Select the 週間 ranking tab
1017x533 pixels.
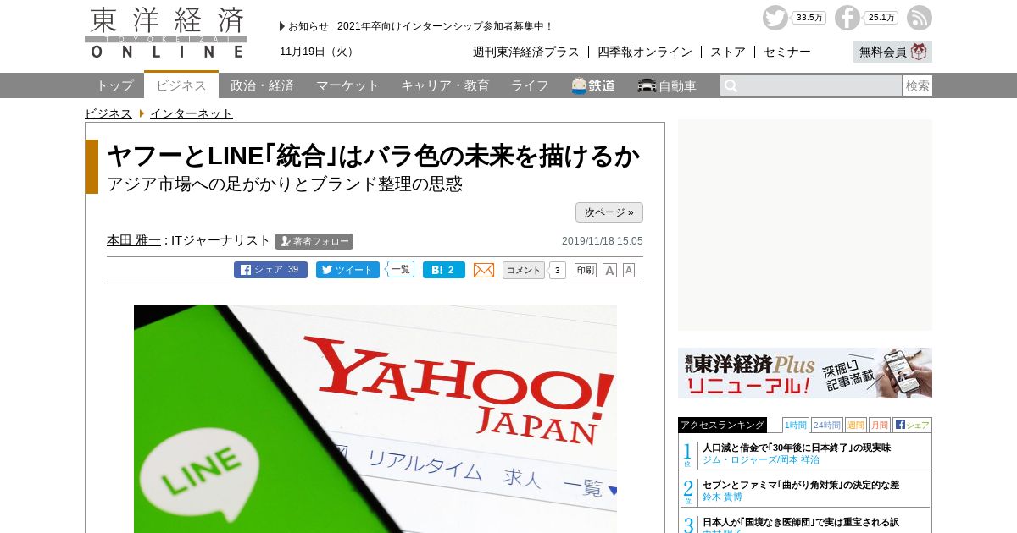point(856,425)
